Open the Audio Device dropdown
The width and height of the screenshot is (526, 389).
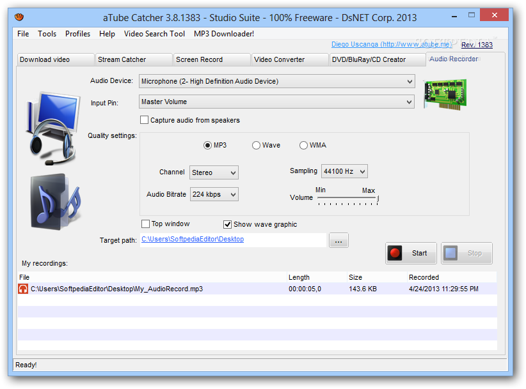277,81
